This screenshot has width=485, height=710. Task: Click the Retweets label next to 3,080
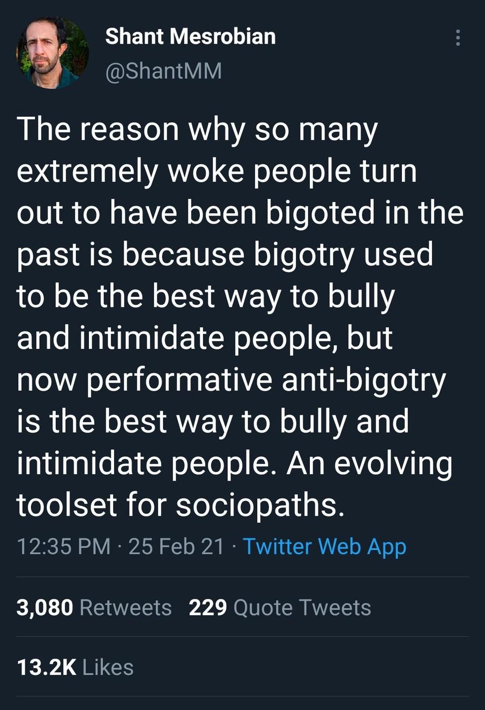click(x=125, y=607)
